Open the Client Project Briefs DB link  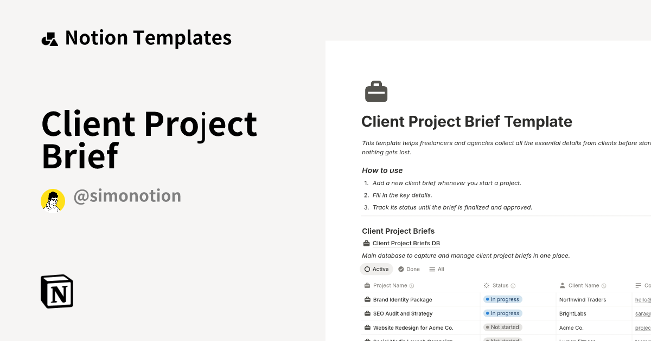tap(406, 243)
